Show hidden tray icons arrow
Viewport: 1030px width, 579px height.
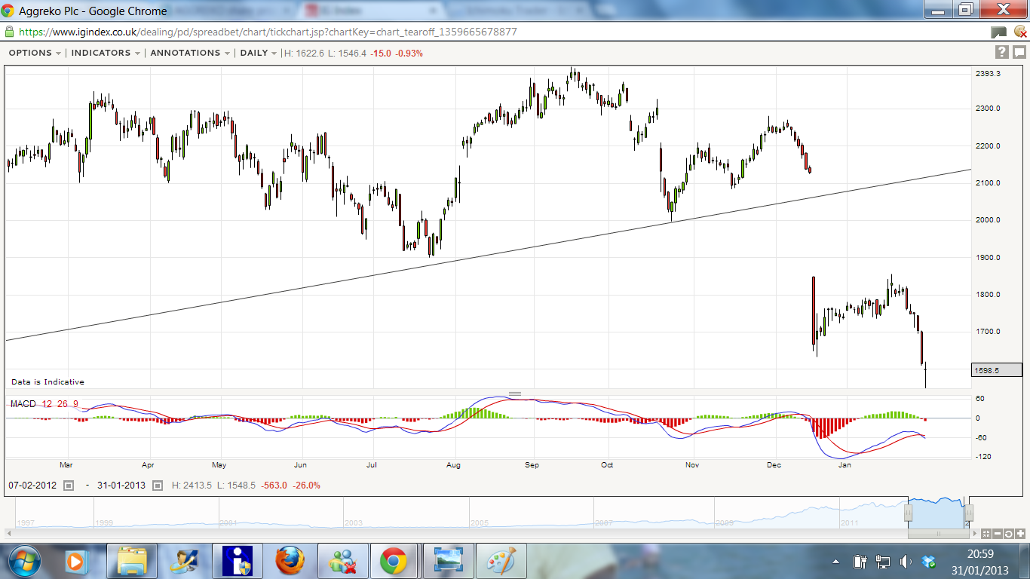coord(835,562)
